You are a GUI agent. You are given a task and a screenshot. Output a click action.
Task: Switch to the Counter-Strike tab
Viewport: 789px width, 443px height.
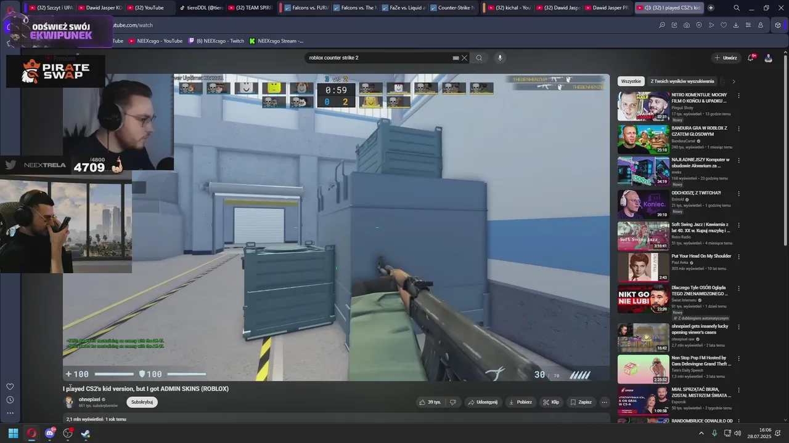coord(452,8)
